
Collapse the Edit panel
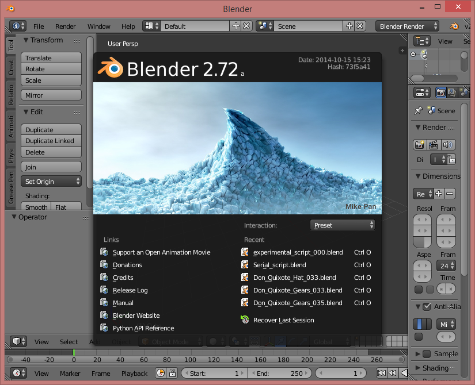click(x=26, y=112)
